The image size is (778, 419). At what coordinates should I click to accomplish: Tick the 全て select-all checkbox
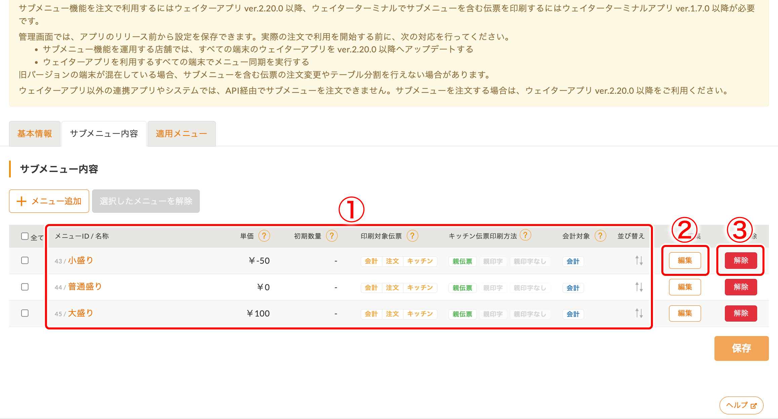point(25,236)
